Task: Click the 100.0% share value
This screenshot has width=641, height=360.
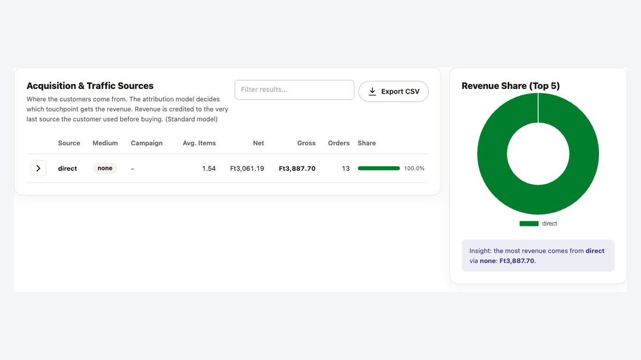Action: tap(414, 168)
